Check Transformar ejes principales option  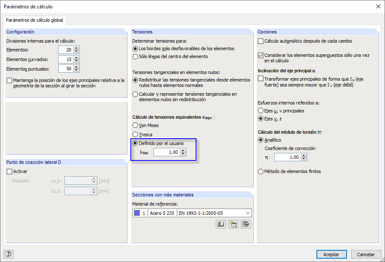(260, 79)
